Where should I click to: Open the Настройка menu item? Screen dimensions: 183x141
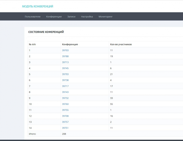coord(87,17)
